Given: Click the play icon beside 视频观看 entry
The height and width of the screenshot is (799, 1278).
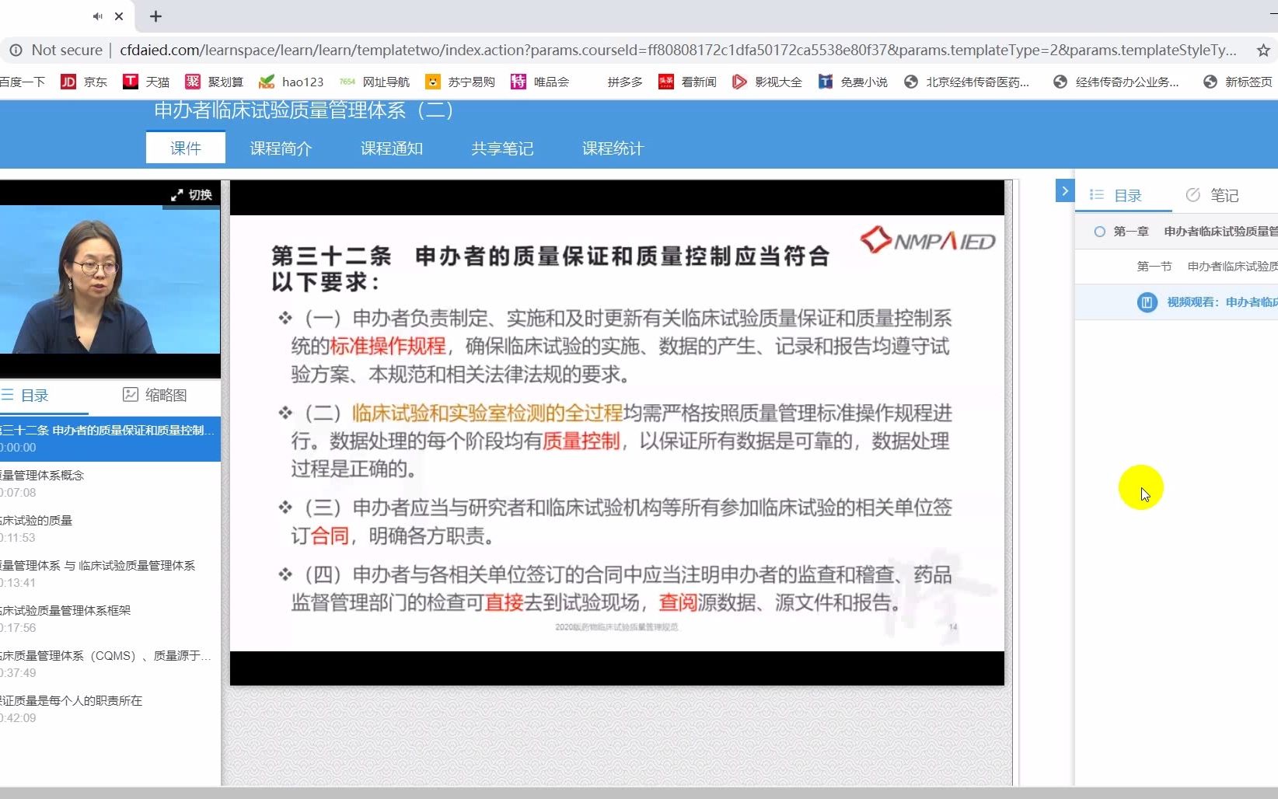Looking at the screenshot, I should (1147, 302).
